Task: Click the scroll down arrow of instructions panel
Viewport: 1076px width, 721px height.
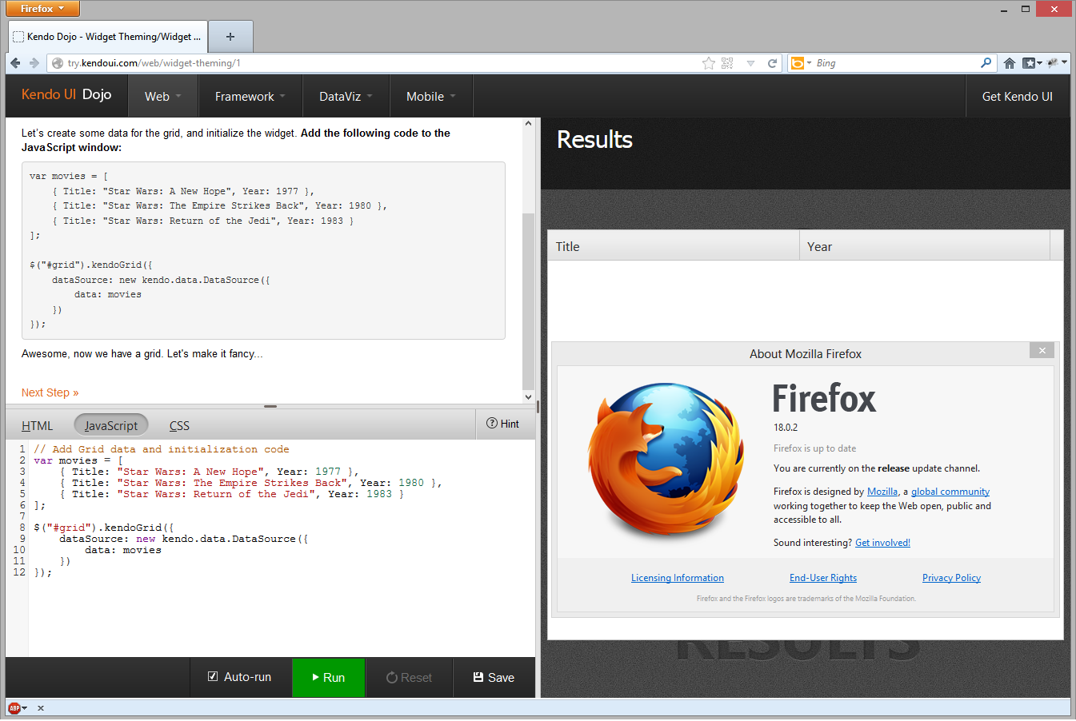Action: point(528,396)
